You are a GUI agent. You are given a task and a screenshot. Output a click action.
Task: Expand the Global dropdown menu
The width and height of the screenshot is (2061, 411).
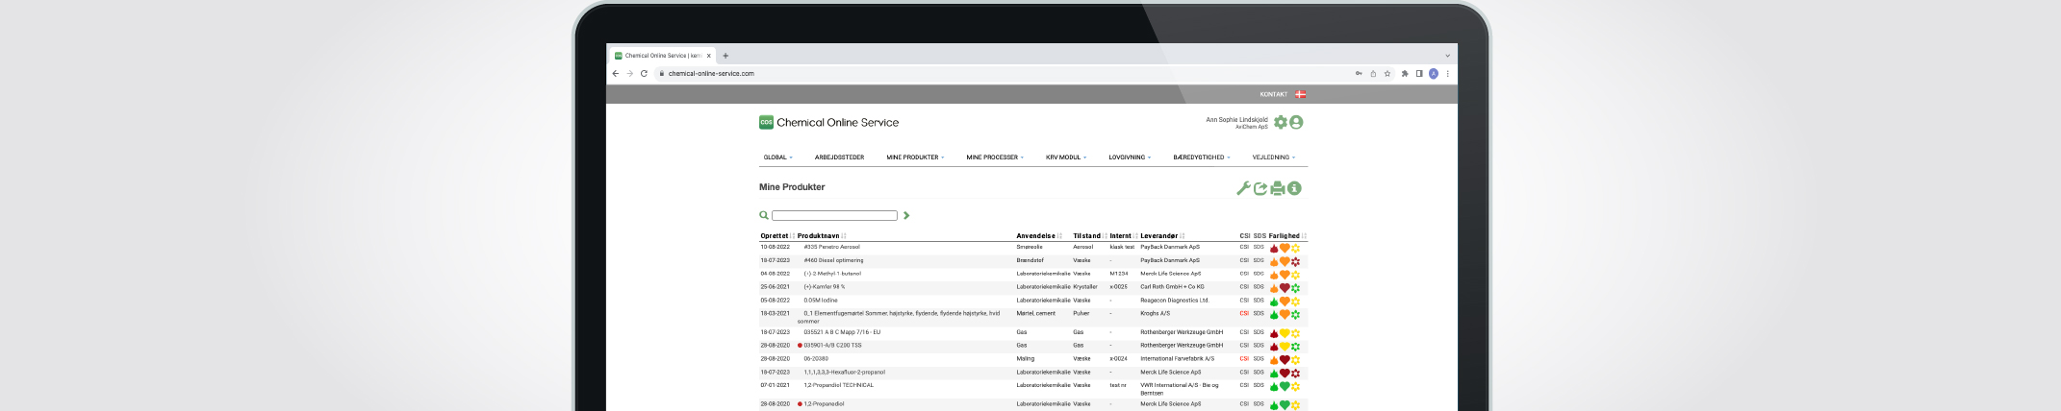(777, 157)
